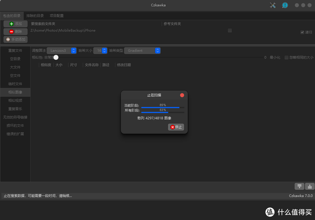315x220 pixels.
Task: Switch to the 排除的目录 tab
Action: [35, 16]
